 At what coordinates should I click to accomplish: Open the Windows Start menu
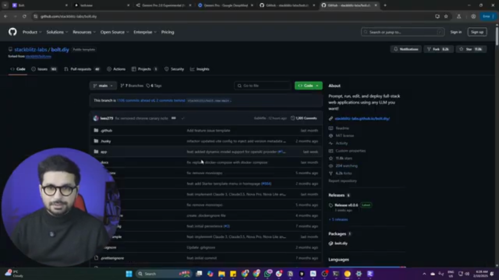coord(129,274)
